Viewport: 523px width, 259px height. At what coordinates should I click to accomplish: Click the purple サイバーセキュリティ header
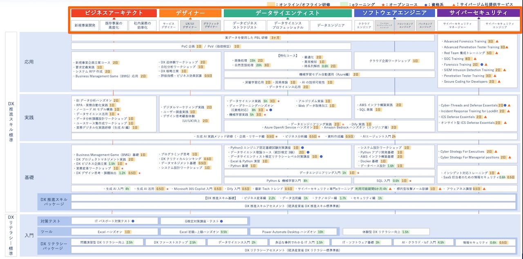(x=478, y=13)
